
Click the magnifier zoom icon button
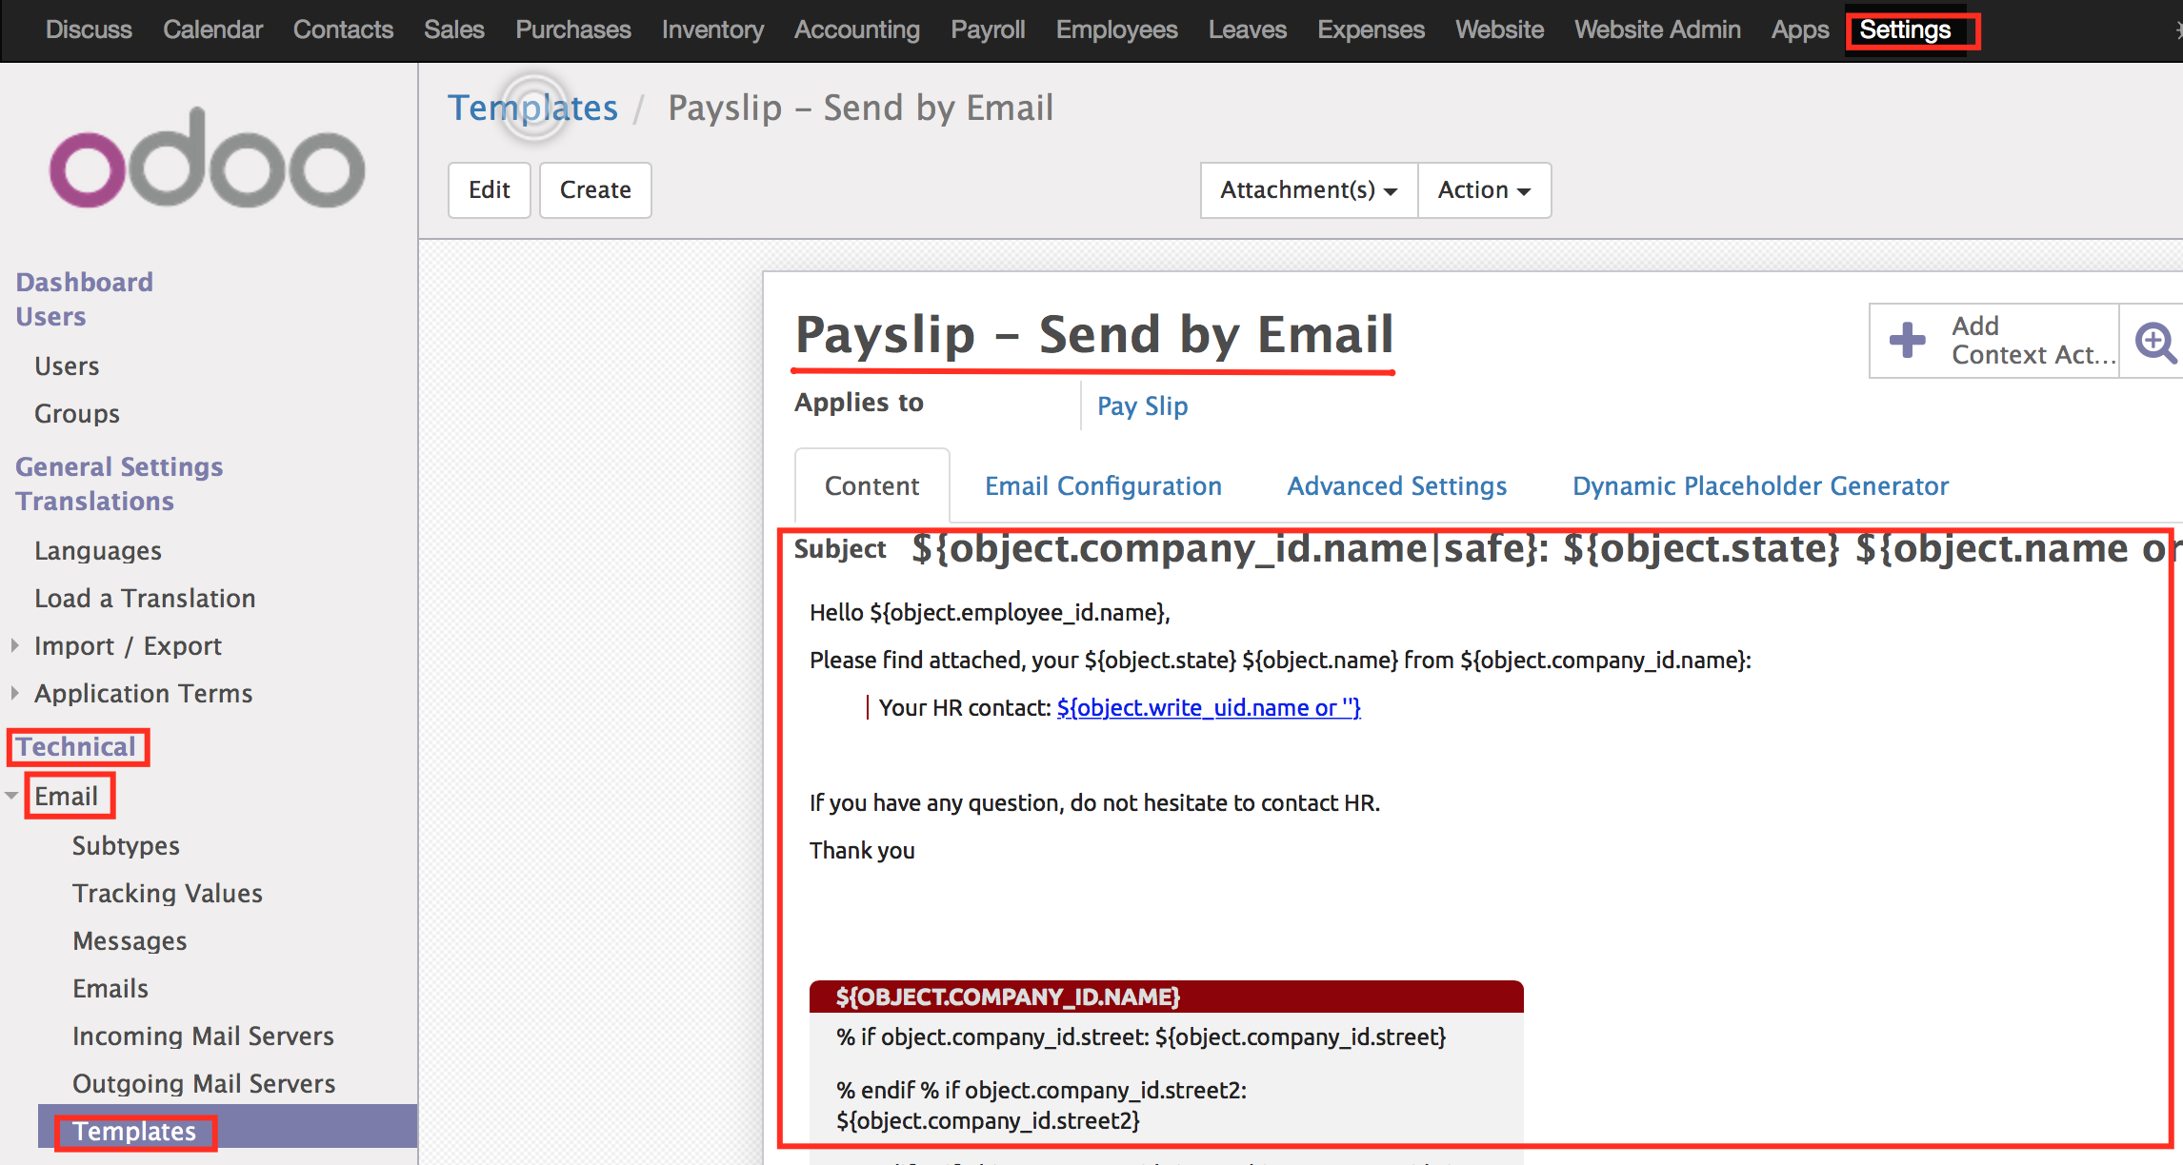coord(2154,342)
